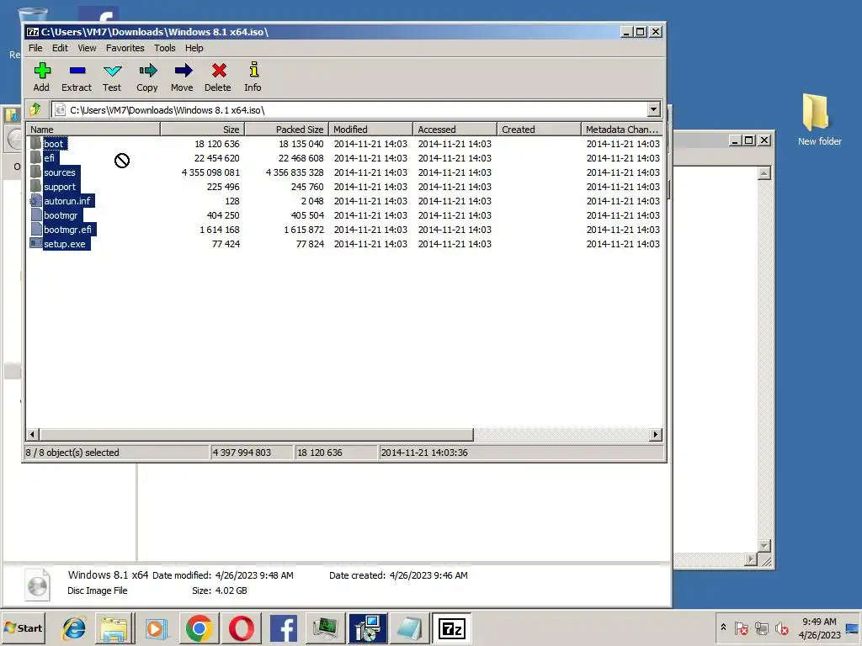Image resolution: width=862 pixels, height=646 pixels.
Task: Sort by Accessed column header
Action: click(455, 129)
